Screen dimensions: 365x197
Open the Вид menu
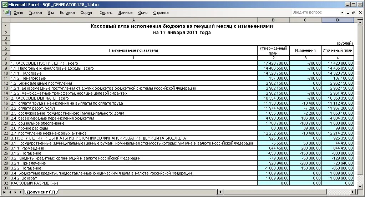(x=51, y=12)
